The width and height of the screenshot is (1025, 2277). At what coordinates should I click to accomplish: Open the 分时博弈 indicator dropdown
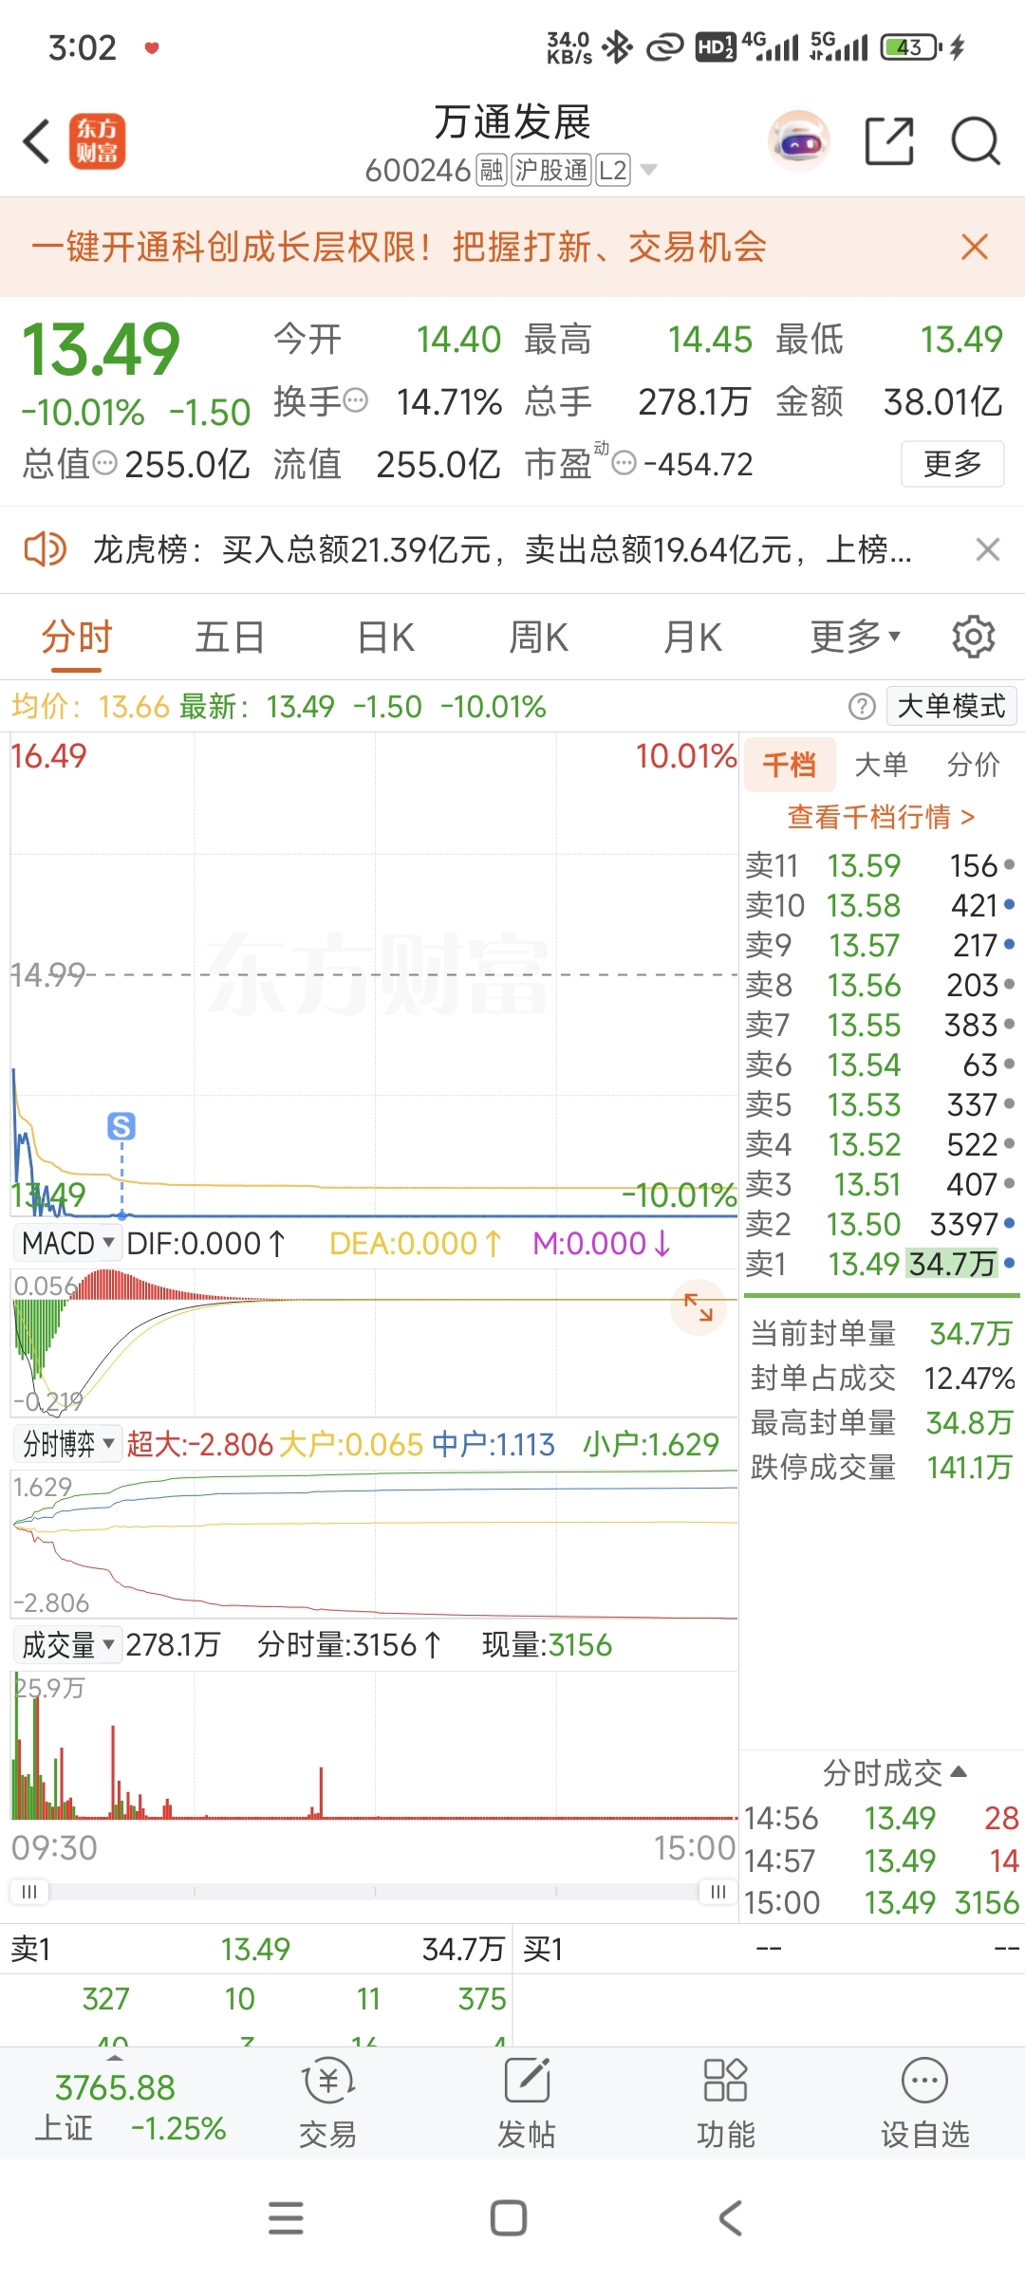point(66,1444)
